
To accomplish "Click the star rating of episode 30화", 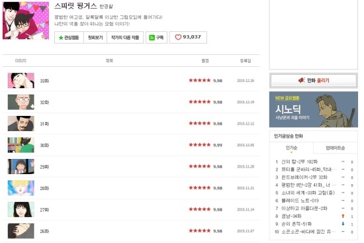I will coord(200,145).
